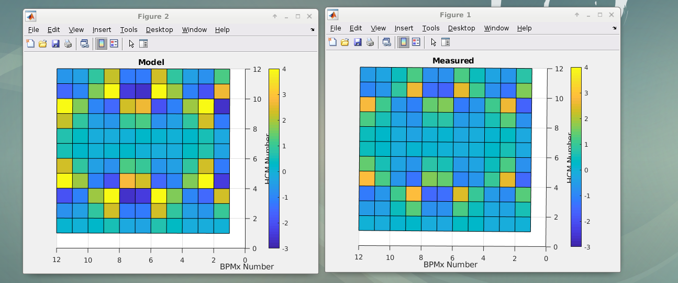This screenshot has height=283, width=678.
Task: Save Figure 2 using the floppy disk icon
Action: 55,44
